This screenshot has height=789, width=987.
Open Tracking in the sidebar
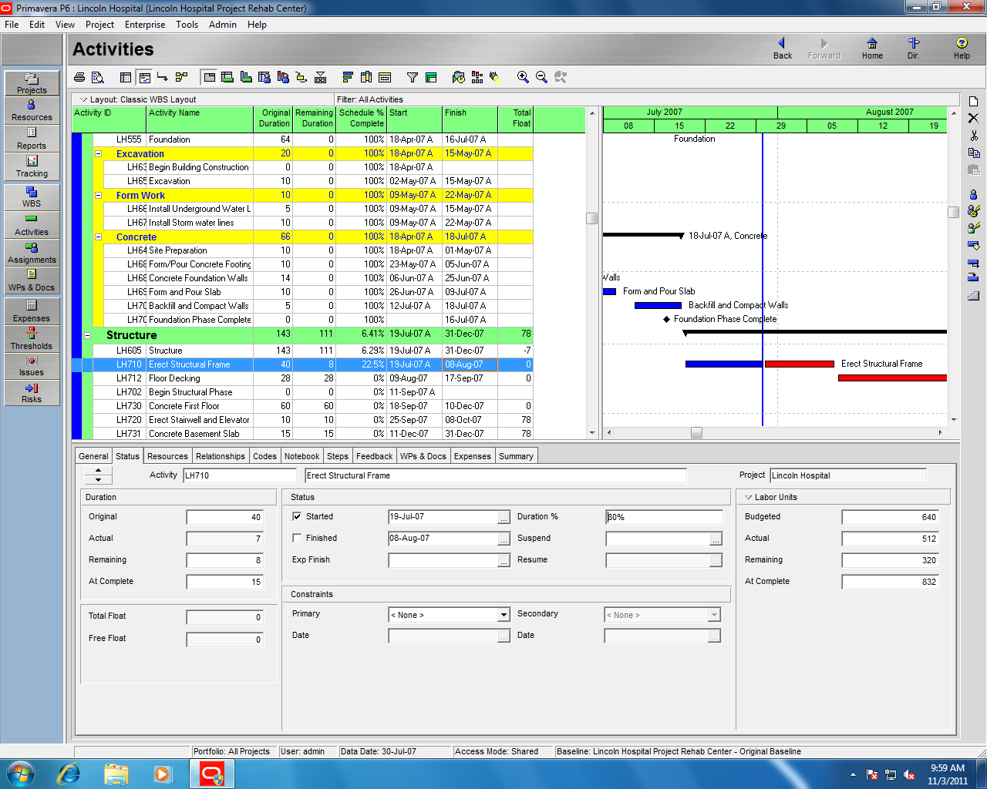pyautogui.click(x=32, y=166)
